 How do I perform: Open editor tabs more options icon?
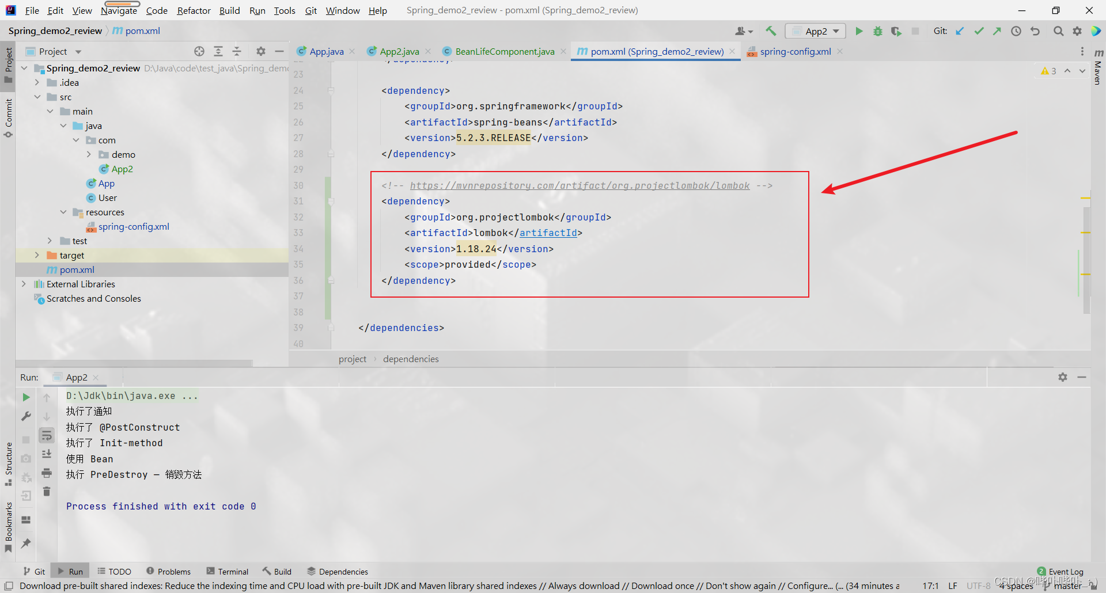pos(1082,51)
